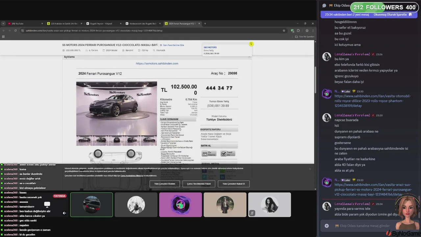This screenshot has height=237, width=421.
Task: Click the 444 34 77 phone number
Action: point(219,88)
